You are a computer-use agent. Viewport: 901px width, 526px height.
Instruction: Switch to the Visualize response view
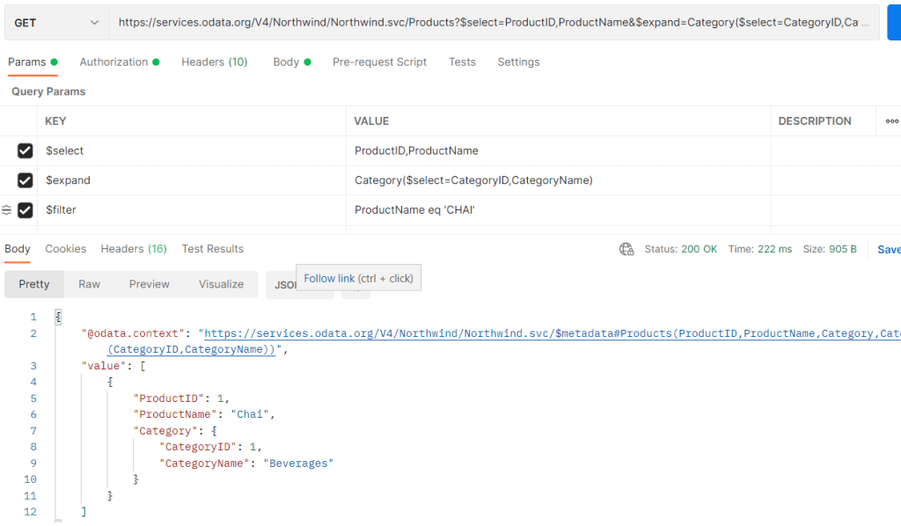(221, 284)
